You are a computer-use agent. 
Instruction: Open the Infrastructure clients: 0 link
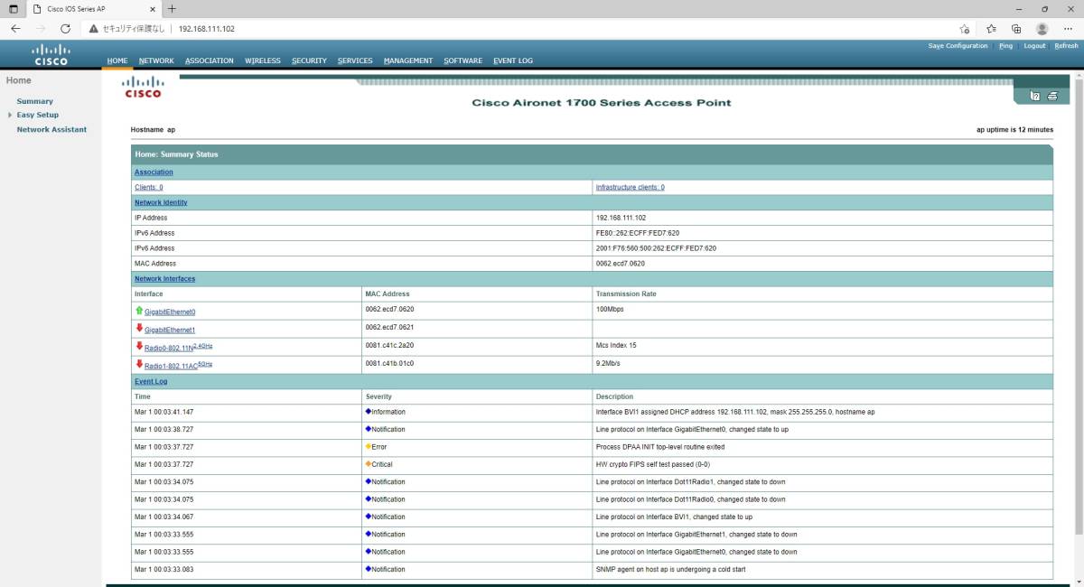tap(631, 187)
